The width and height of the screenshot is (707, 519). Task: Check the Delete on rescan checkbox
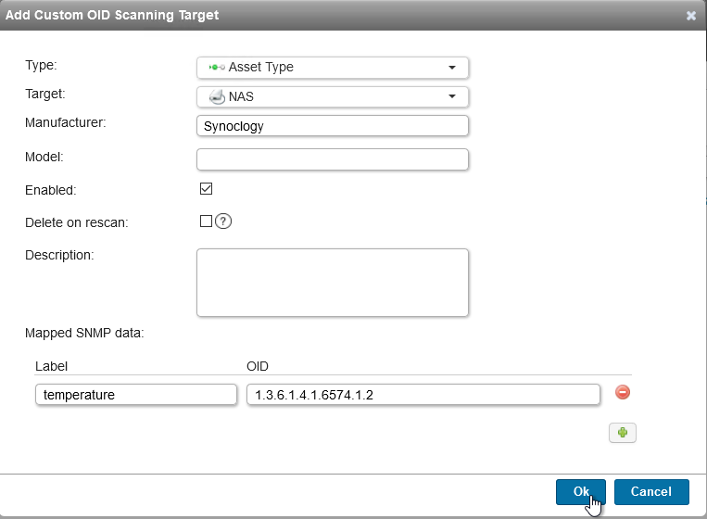coord(207,222)
